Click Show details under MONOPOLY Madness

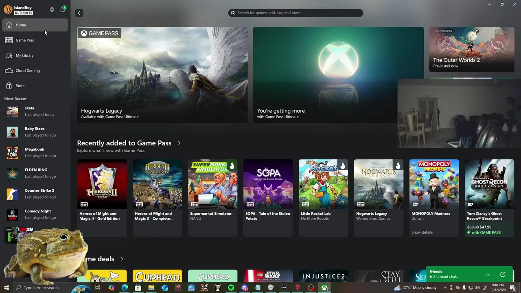[x=422, y=232]
